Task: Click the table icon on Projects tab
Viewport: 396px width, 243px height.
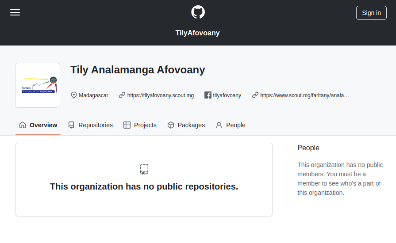Action: pyautogui.click(x=127, y=125)
